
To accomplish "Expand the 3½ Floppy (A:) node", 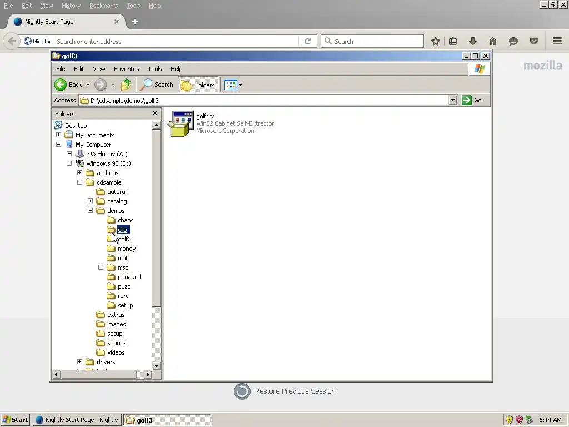I will (x=69, y=153).
